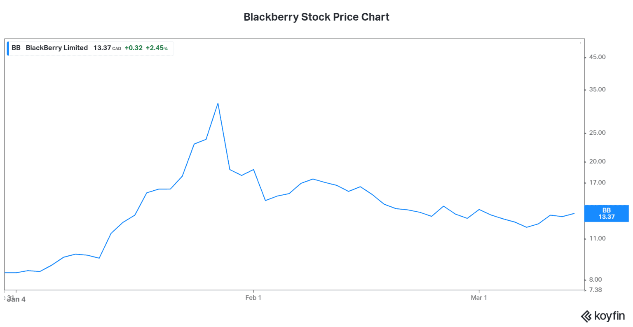Screen dimensions: 633x327
Task: Click the 25.00 price axis label
Action: click(x=597, y=133)
